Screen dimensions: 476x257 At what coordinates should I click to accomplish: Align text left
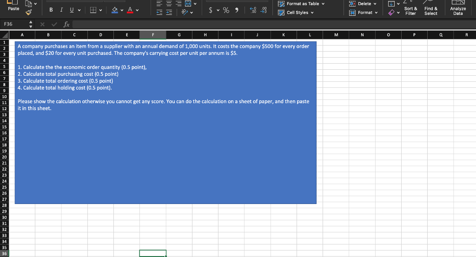159,4
